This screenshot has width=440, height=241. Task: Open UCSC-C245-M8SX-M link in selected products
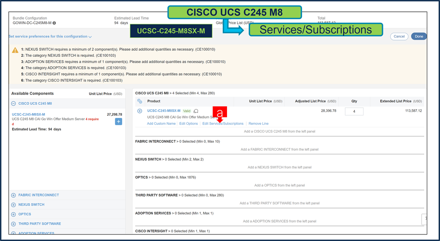164,110
